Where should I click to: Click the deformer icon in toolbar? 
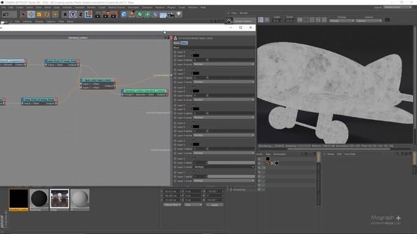155,14
